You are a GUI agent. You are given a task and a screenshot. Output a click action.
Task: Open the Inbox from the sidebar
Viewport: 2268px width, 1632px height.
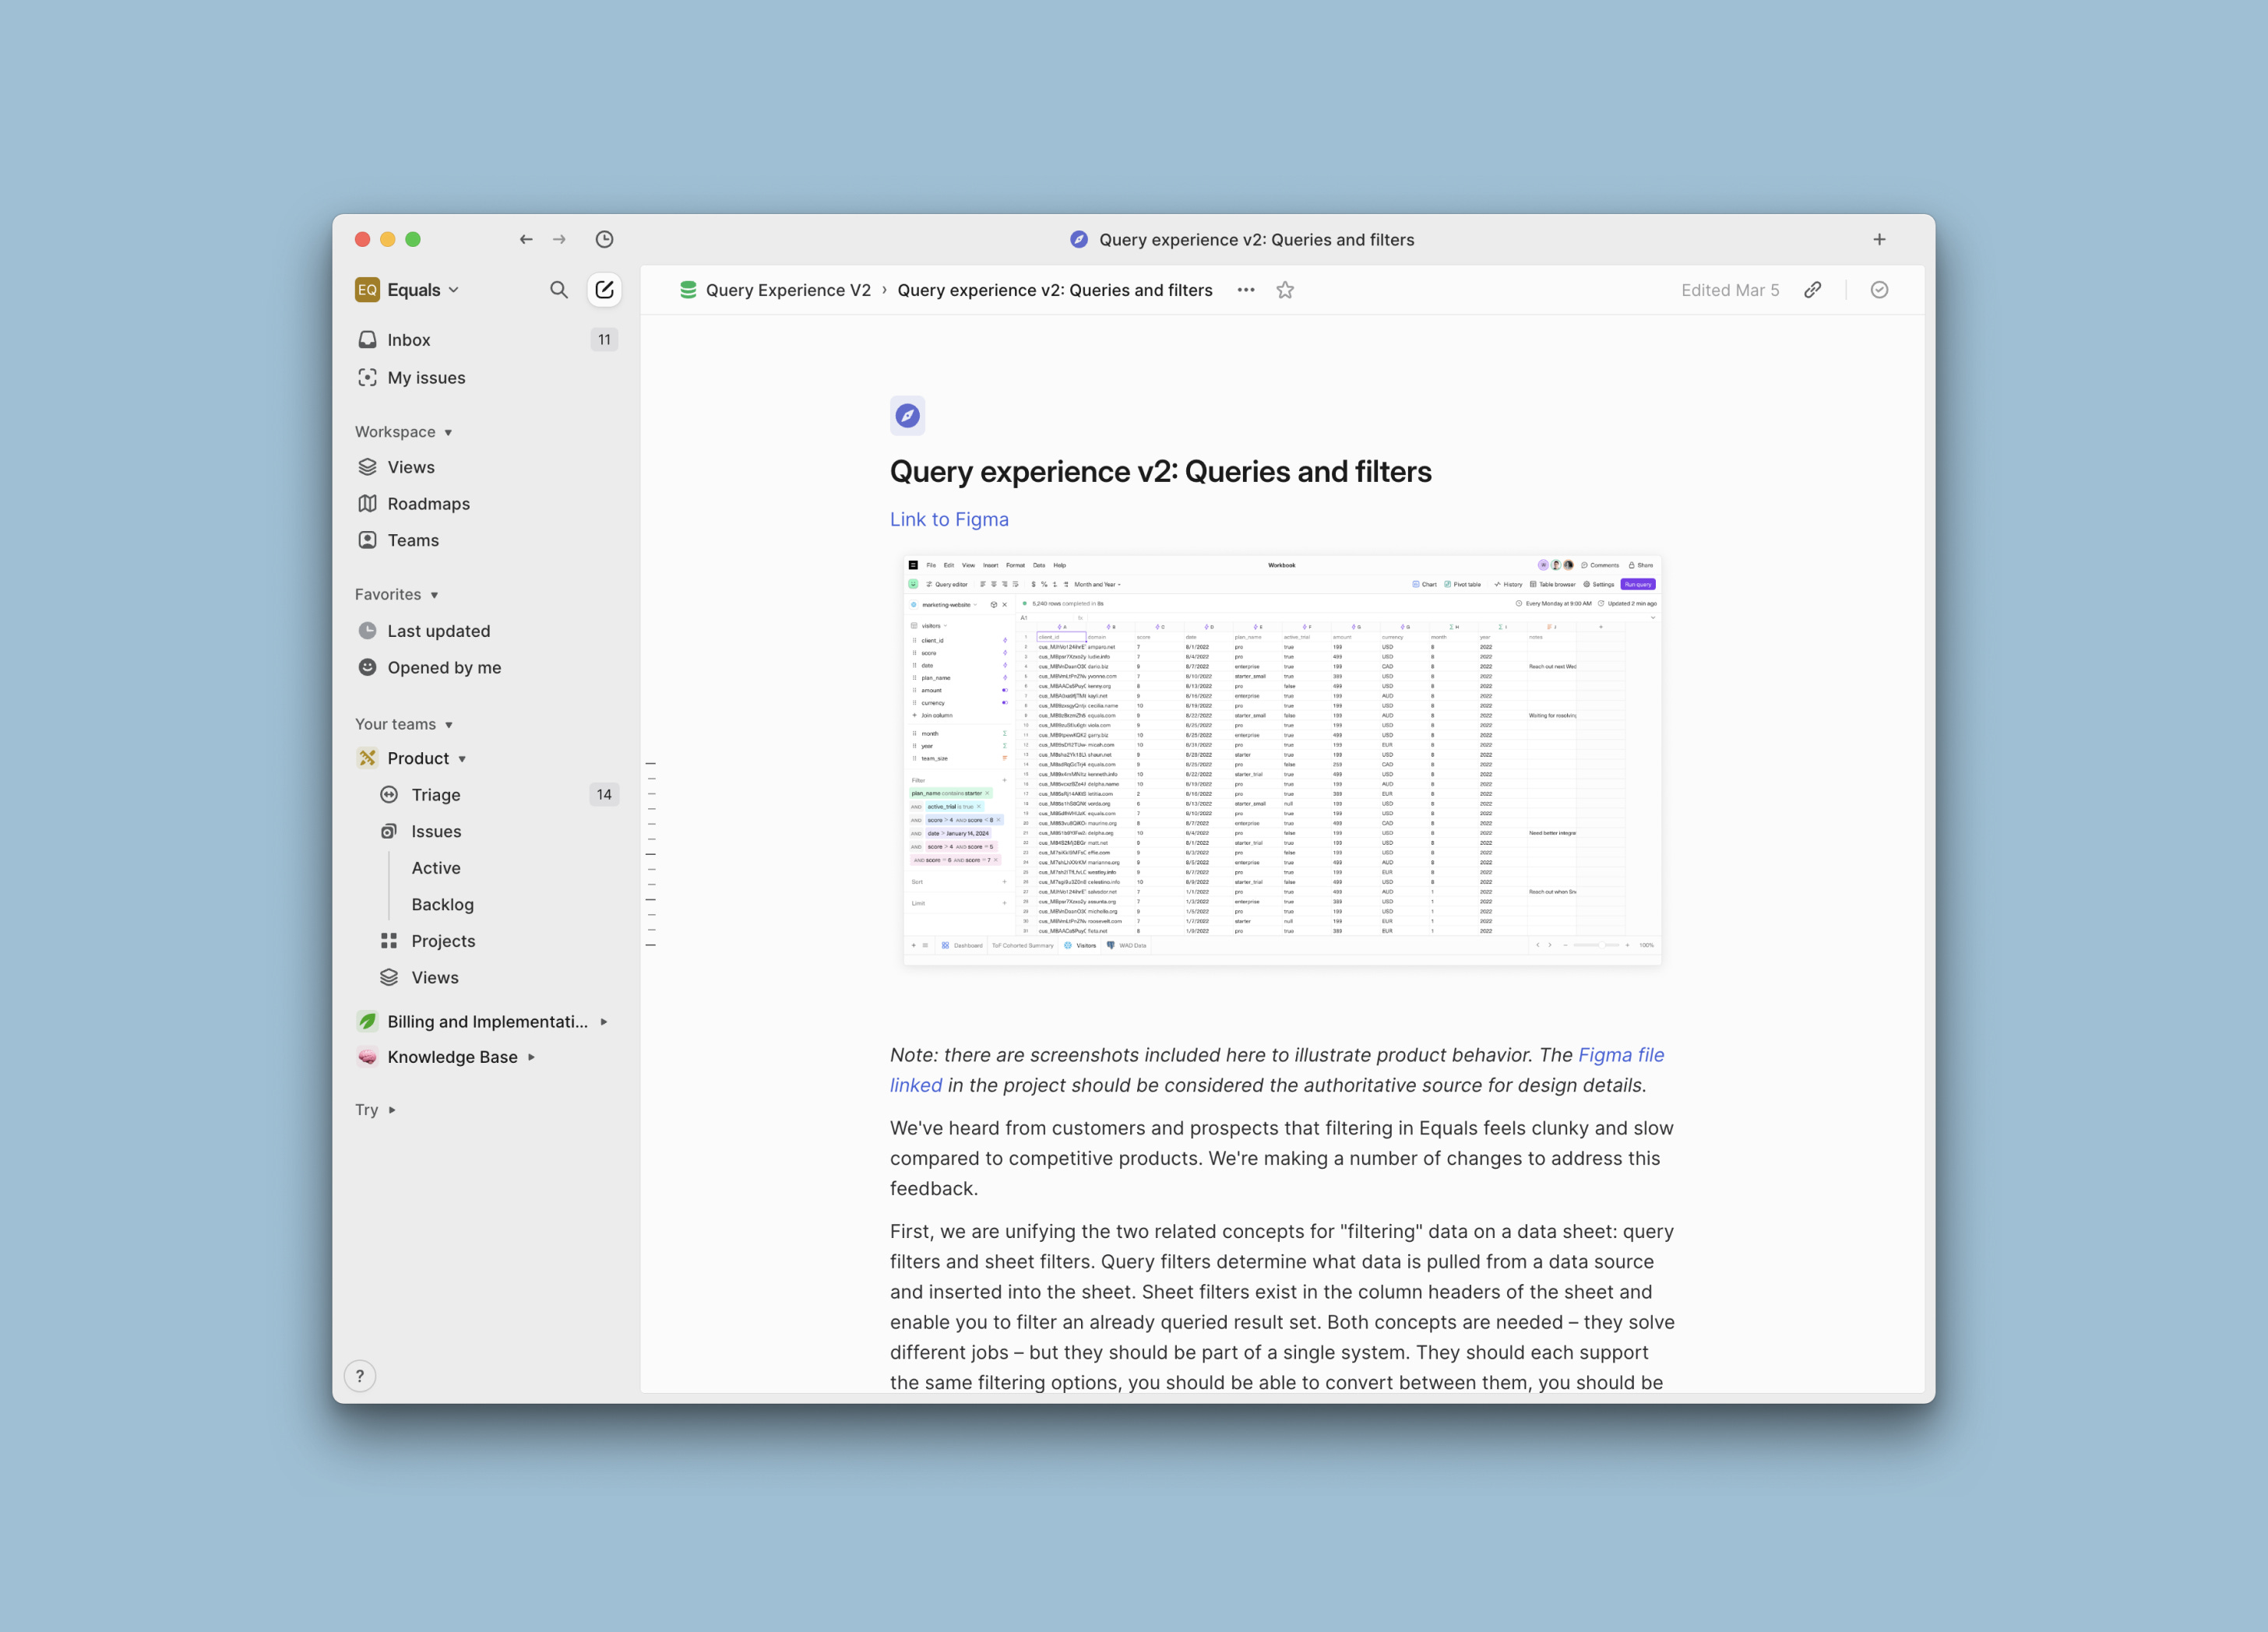tap(409, 339)
